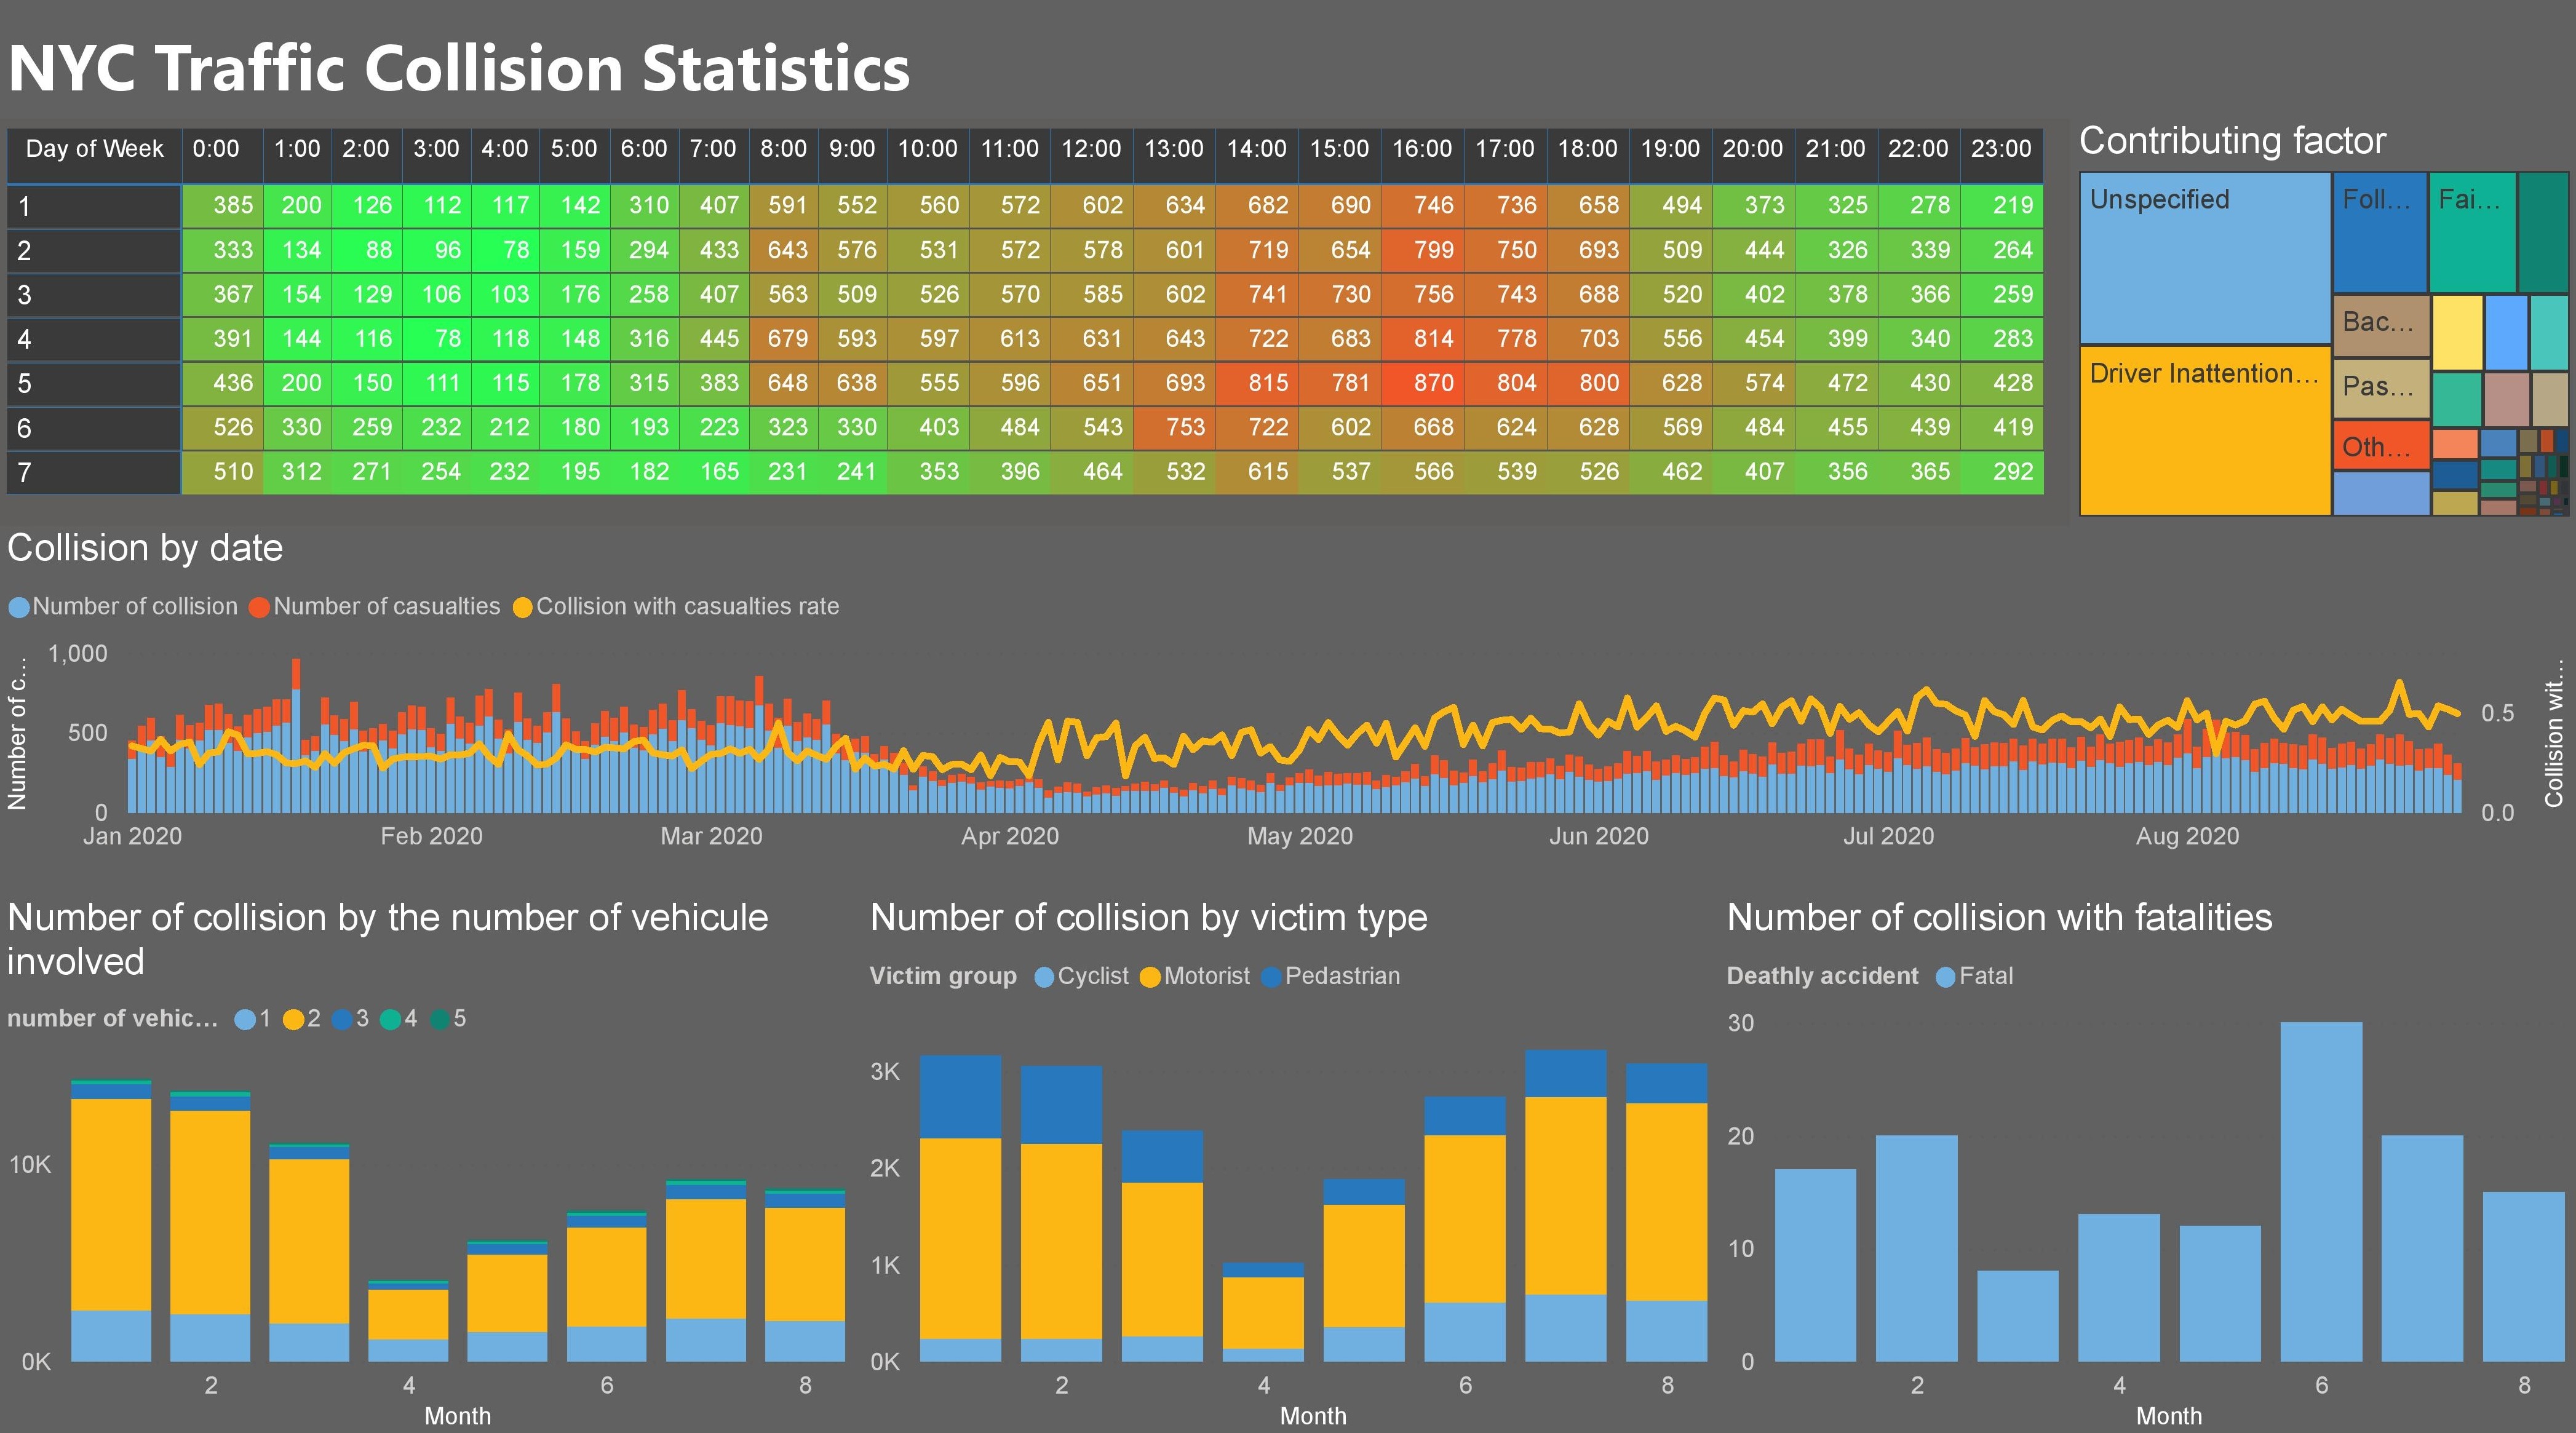Select vehicle count 2 legend item
2576x1433 pixels.
(x=302, y=1019)
